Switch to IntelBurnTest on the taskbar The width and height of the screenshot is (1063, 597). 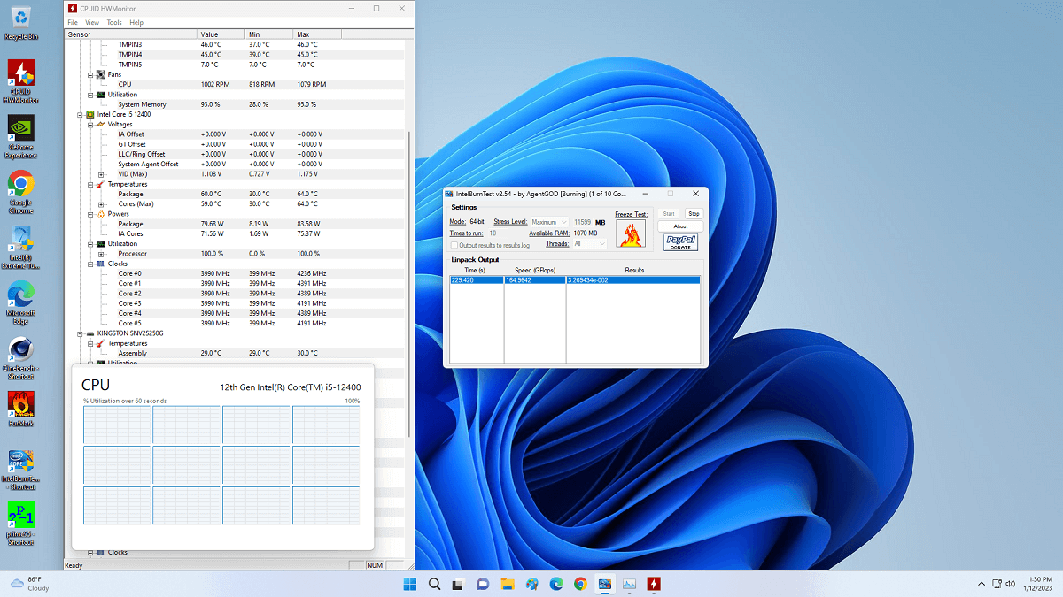point(604,584)
